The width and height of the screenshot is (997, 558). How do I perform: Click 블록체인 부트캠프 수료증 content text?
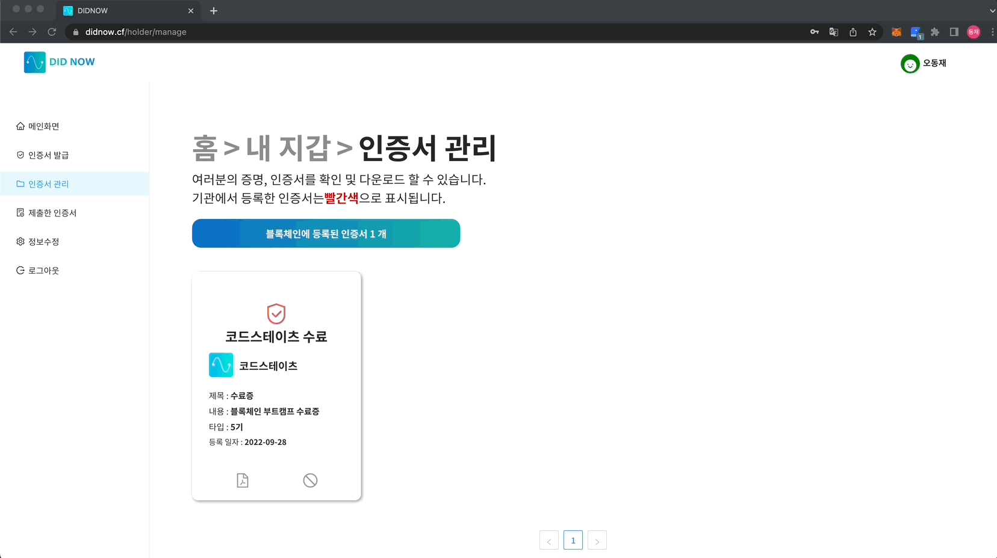tap(275, 411)
